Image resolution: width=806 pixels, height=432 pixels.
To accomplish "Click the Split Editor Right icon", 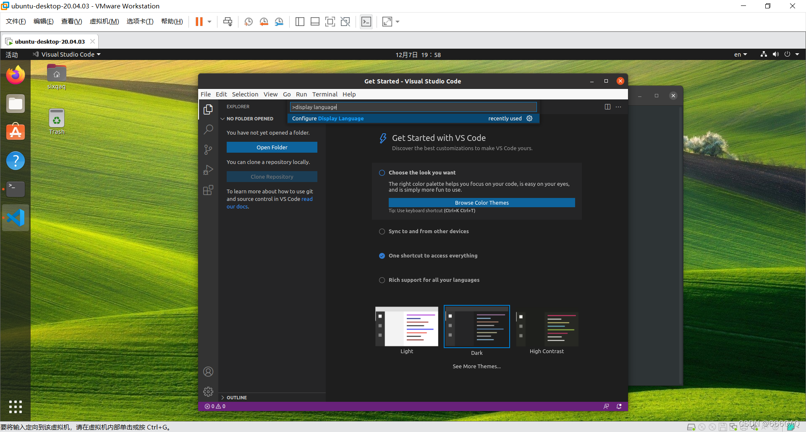I will tap(607, 107).
